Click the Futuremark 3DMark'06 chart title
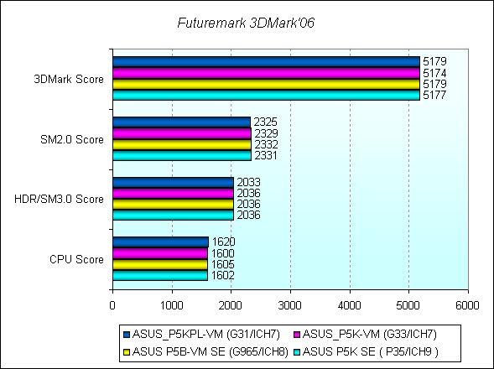 [246, 23]
